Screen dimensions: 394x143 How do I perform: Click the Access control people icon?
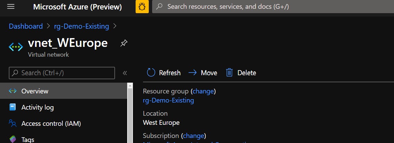12,123
